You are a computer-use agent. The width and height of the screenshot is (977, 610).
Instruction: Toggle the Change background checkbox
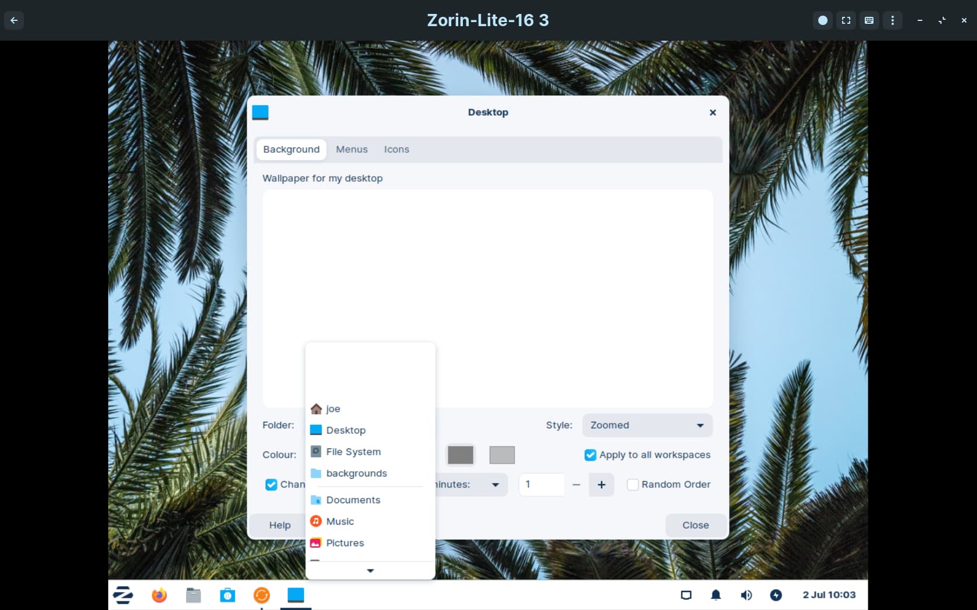pyautogui.click(x=271, y=485)
